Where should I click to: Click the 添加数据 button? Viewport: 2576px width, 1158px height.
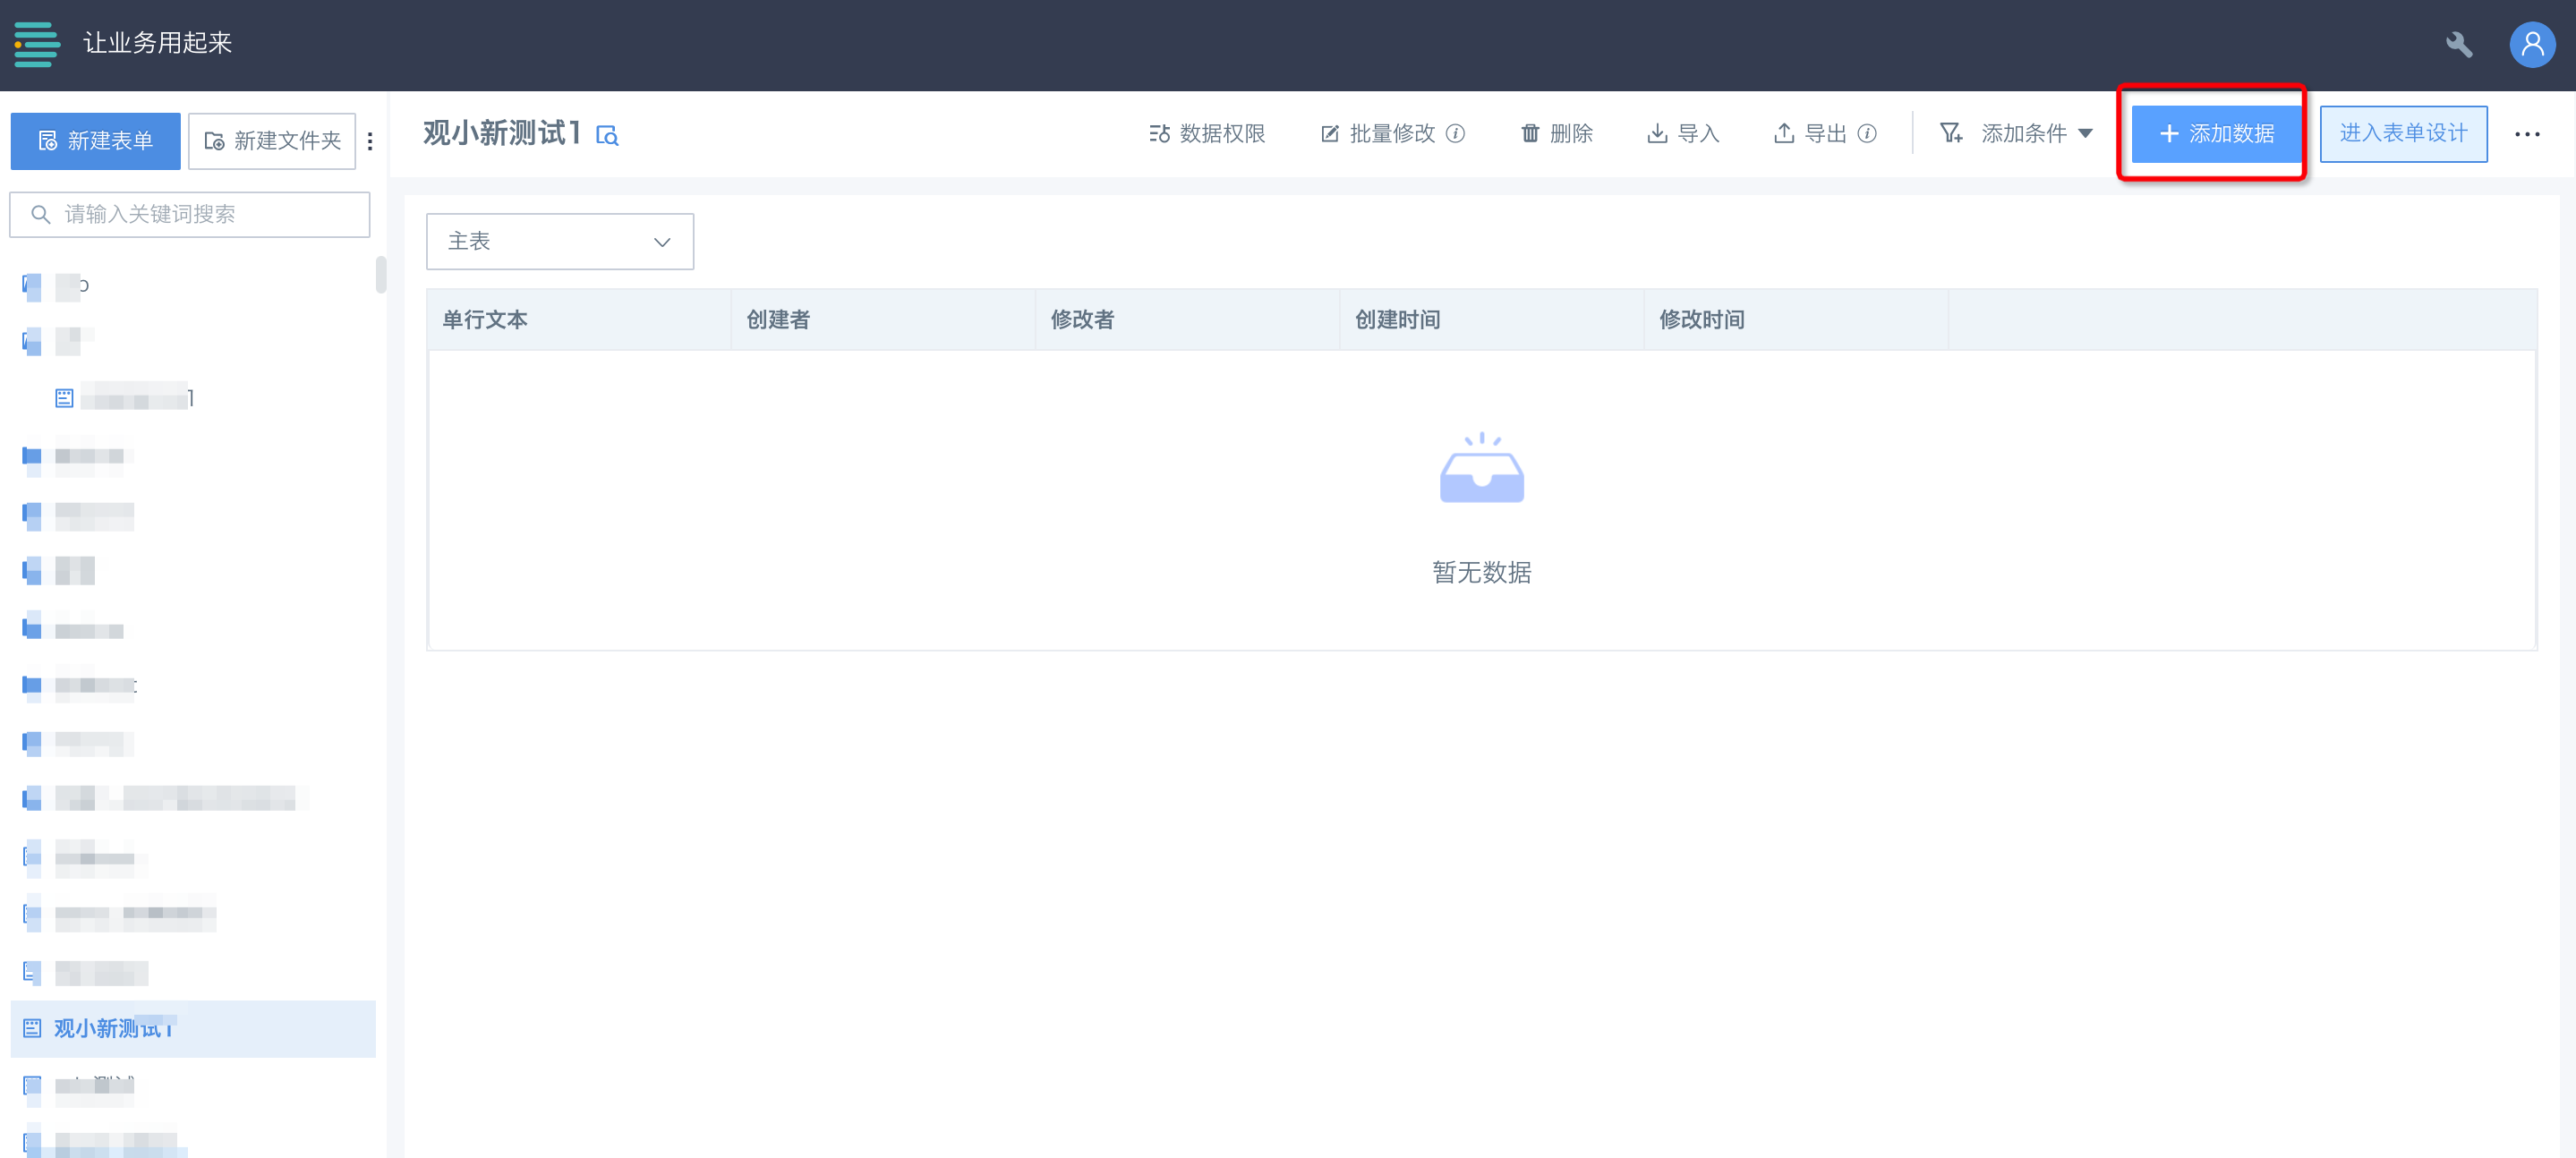point(2216,133)
